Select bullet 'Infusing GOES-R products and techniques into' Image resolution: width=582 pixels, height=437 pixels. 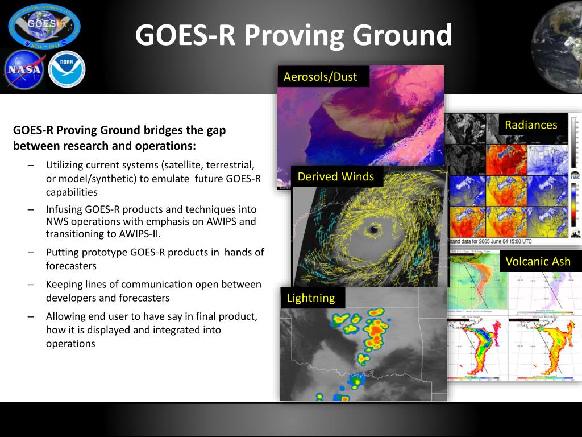pyautogui.click(x=151, y=209)
